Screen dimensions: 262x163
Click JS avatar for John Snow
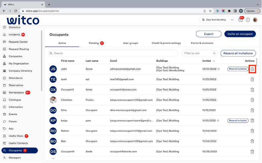(x=53, y=69)
